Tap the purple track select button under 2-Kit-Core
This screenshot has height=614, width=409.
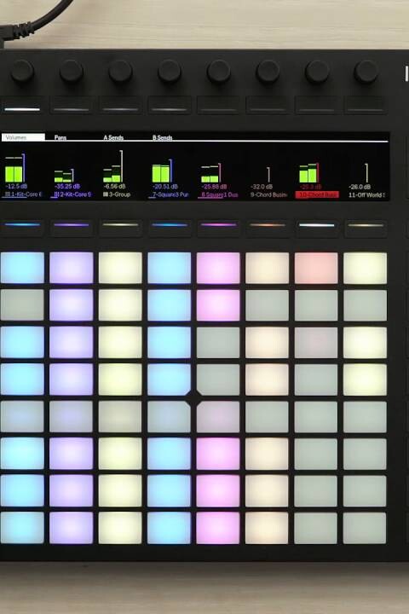click(x=72, y=227)
